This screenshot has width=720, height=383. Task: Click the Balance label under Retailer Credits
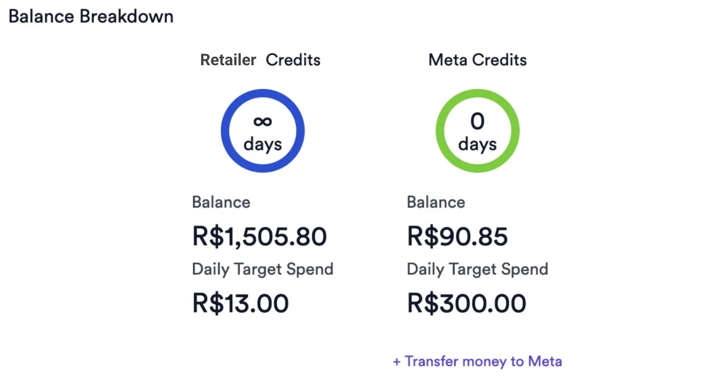tap(220, 202)
